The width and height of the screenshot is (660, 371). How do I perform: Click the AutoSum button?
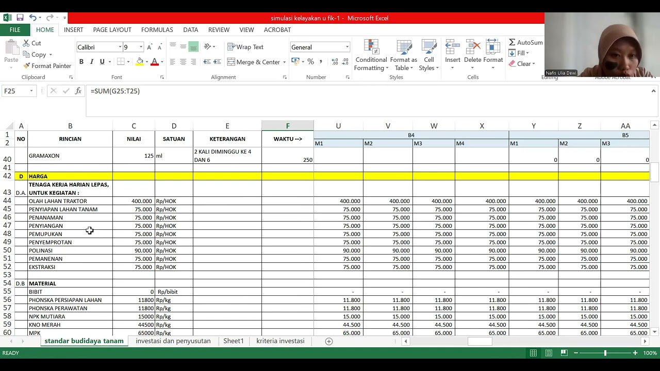click(526, 43)
